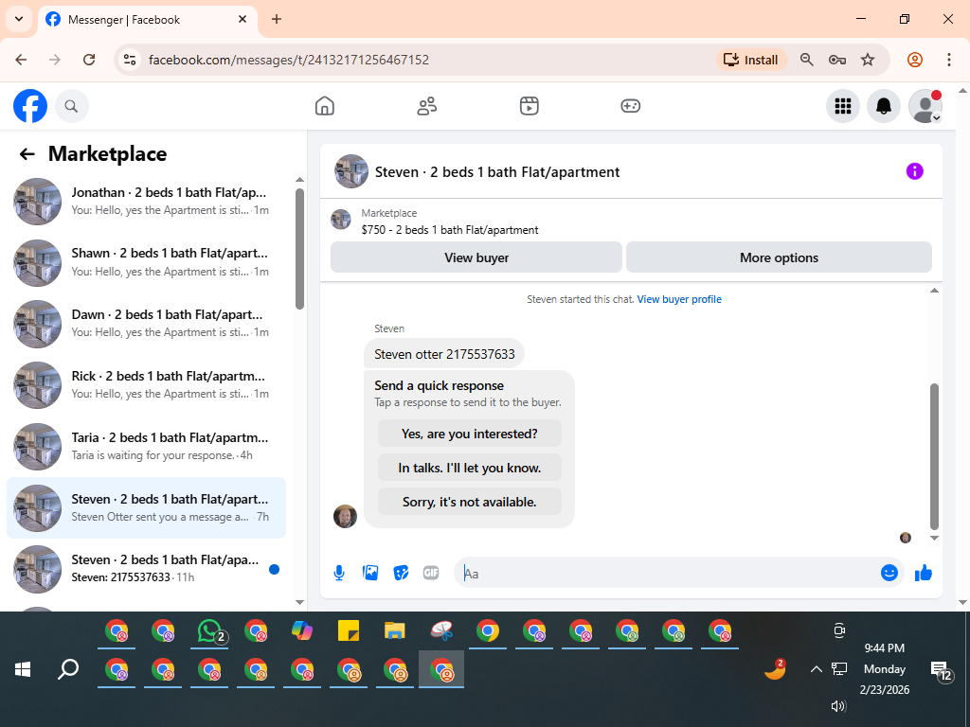This screenshot has width=970, height=727.
Task: Open the Chrome tab search dropdown
Action: click(19, 19)
